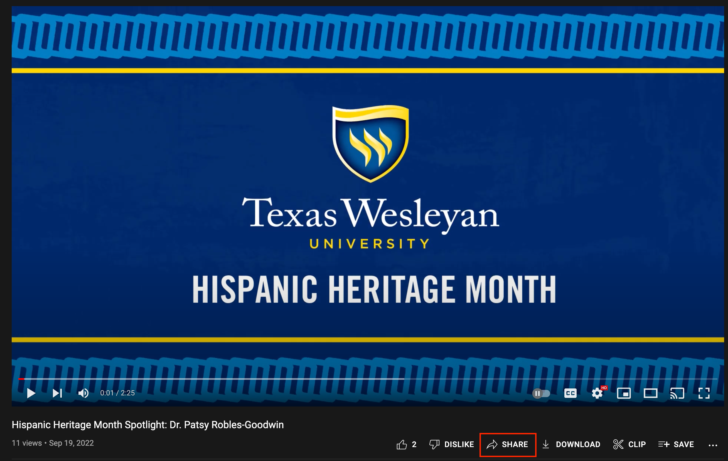The width and height of the screenshot is (728, 461).
Task: Like the video with thumbs up
Action: 407,444
